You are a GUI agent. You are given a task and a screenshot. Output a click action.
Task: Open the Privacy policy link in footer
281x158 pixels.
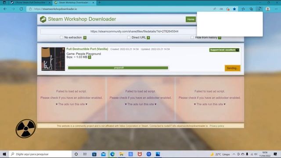pyautogui.click(x=216, y=126)
